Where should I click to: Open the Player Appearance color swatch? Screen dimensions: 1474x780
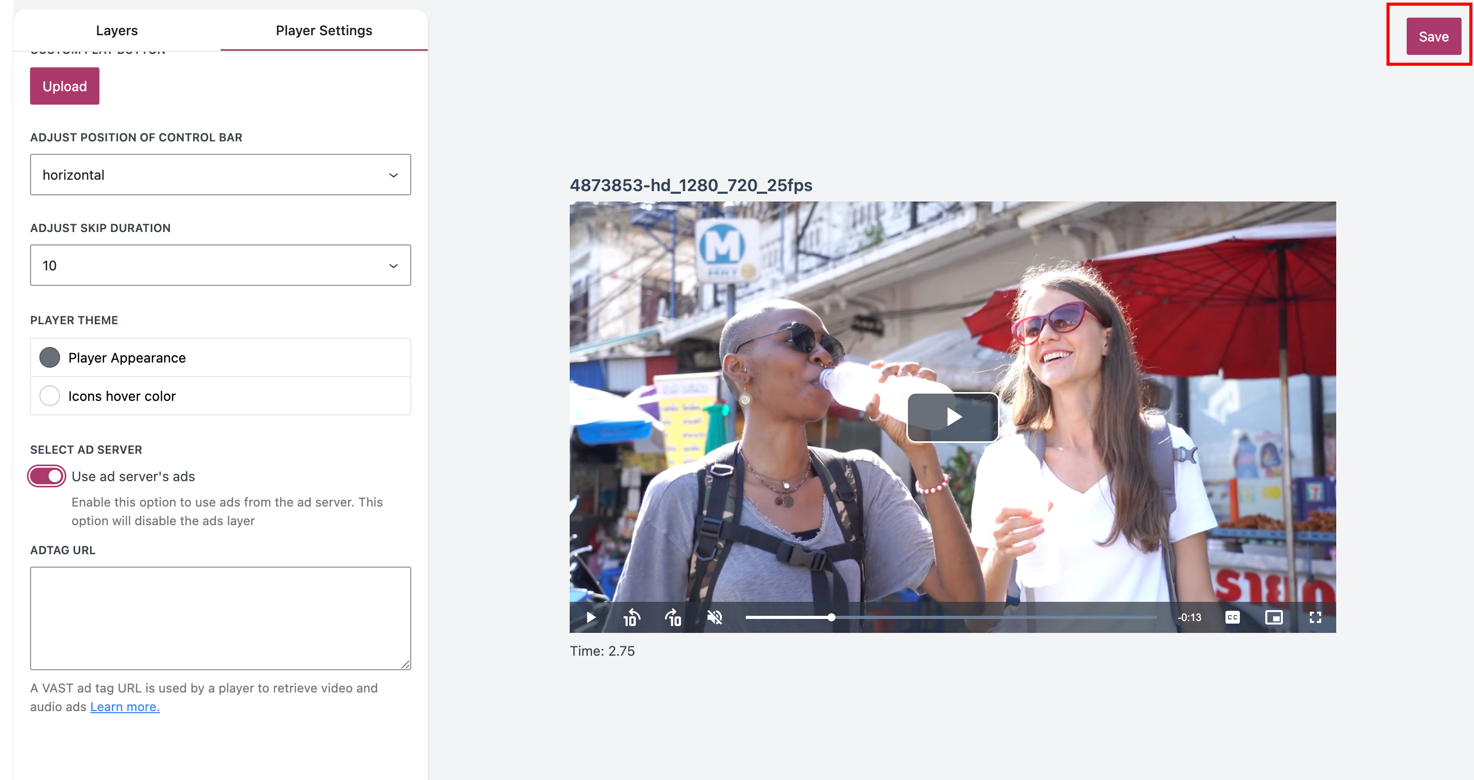(50, 358)
